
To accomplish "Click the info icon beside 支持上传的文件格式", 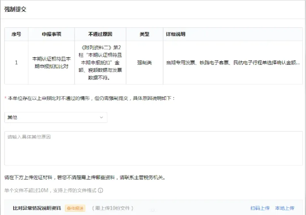I will click(100, 191).
